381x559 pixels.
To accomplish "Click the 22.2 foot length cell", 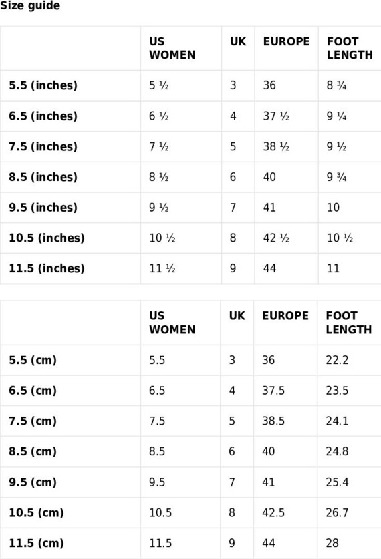I will click(337, 360).
